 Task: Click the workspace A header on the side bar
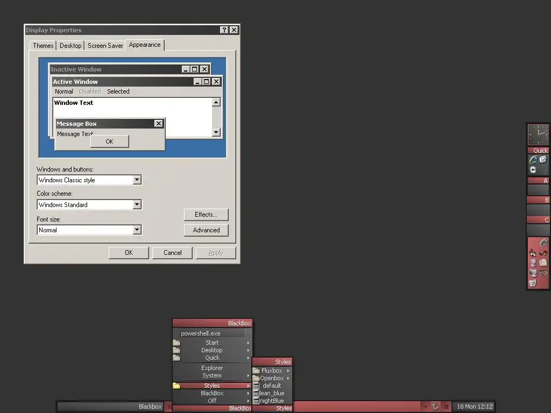(x=538, y=181)
